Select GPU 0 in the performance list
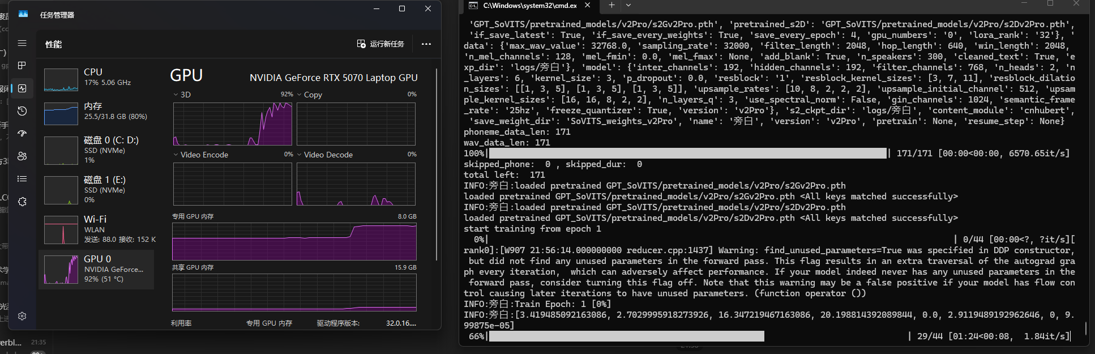Image resolution: width=1095 pixels, height=354 pixels. click(x=96, y=270)
